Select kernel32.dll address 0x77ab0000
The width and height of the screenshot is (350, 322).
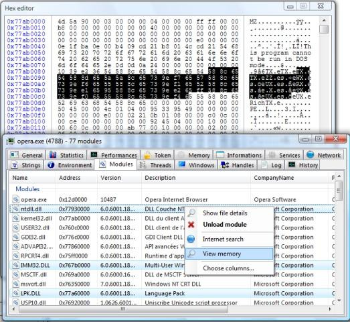[74, 218]
